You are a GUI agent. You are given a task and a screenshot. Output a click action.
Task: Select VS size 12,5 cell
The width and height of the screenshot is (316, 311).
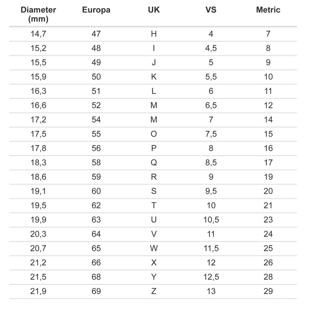211,277
